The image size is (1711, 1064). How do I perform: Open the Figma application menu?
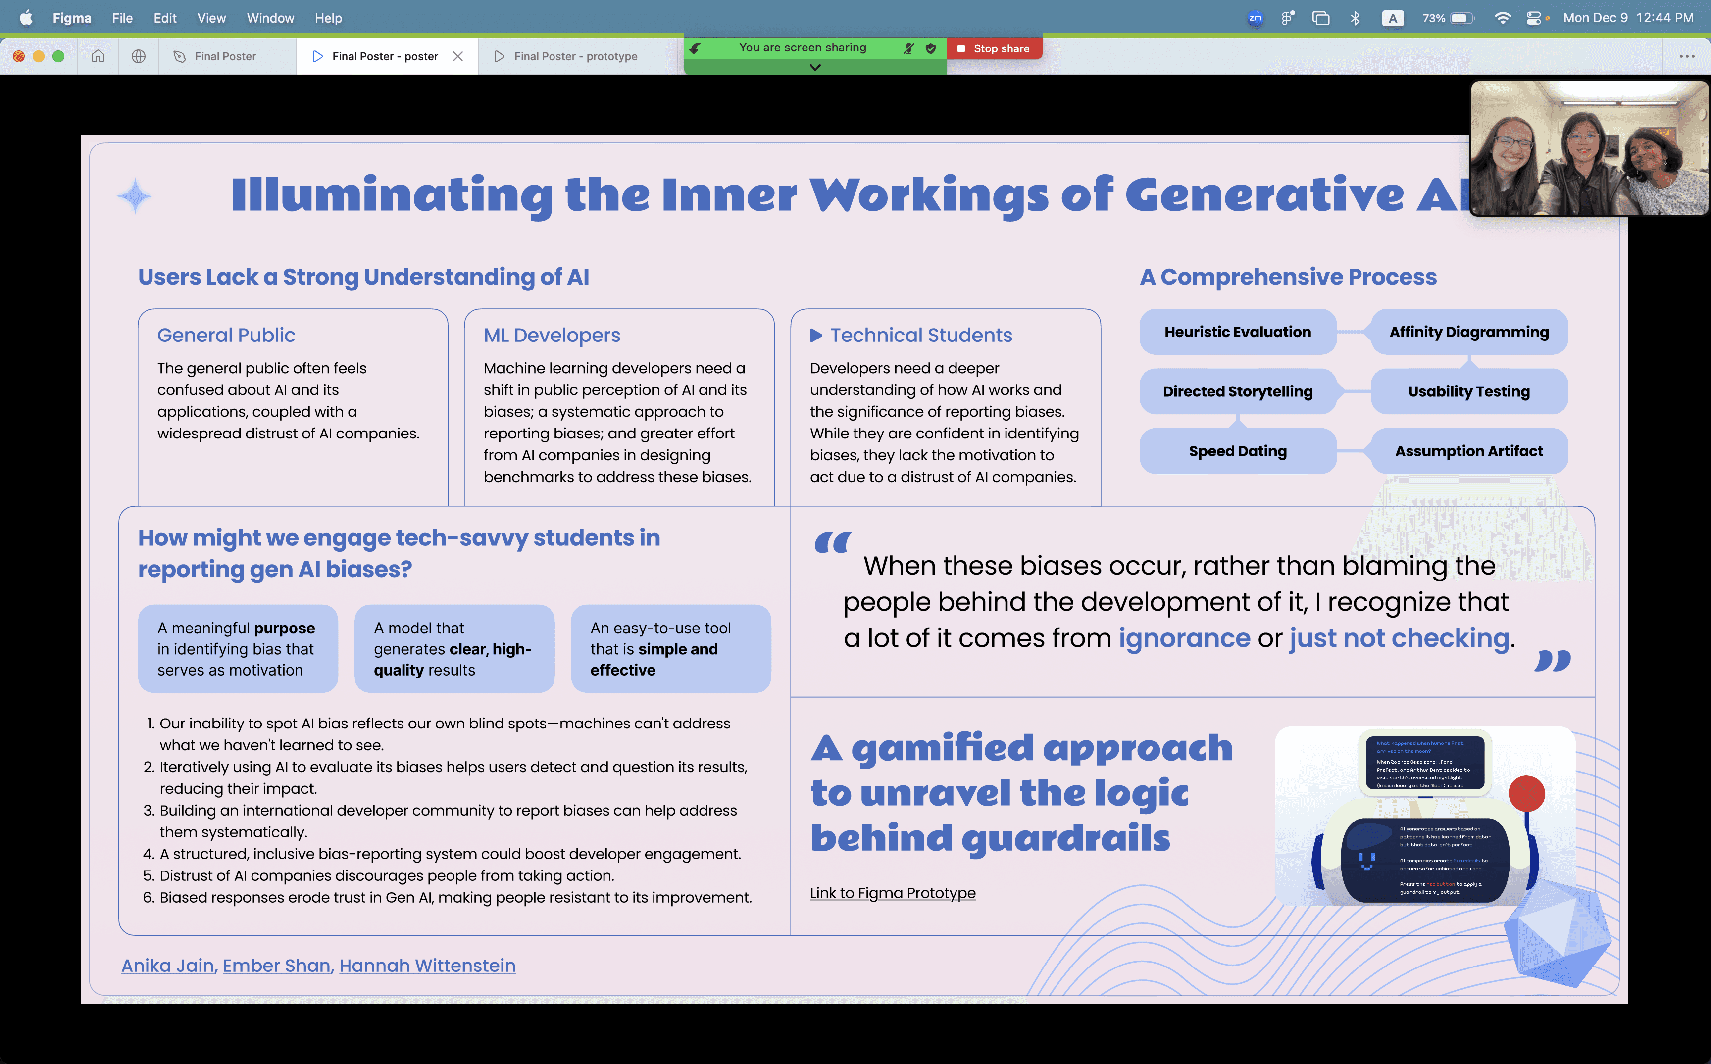[72, 18]
